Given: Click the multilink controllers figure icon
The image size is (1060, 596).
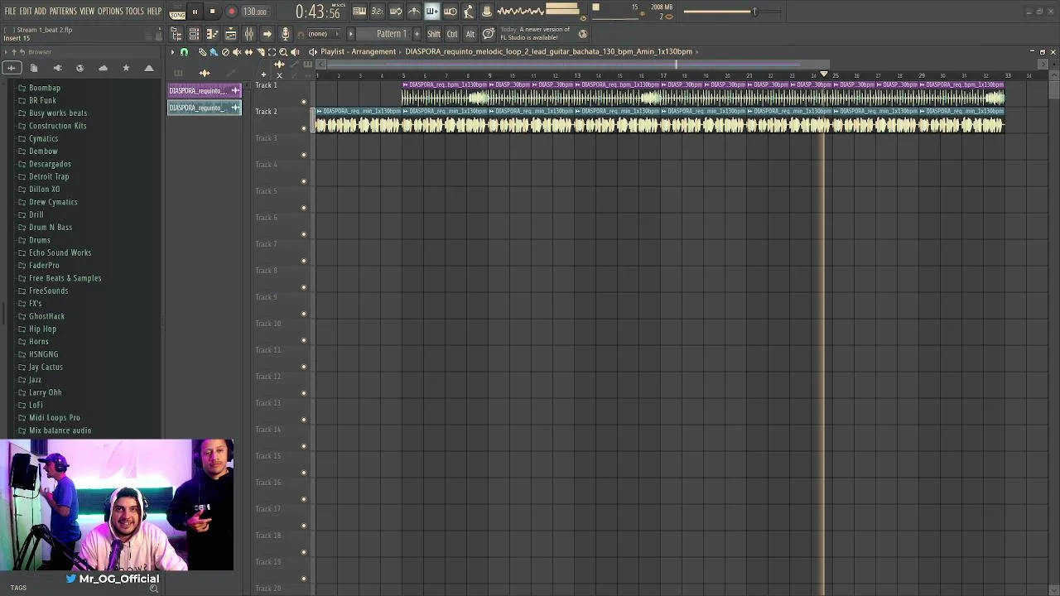Looking at the screenshot, I should tap(468, 12).
